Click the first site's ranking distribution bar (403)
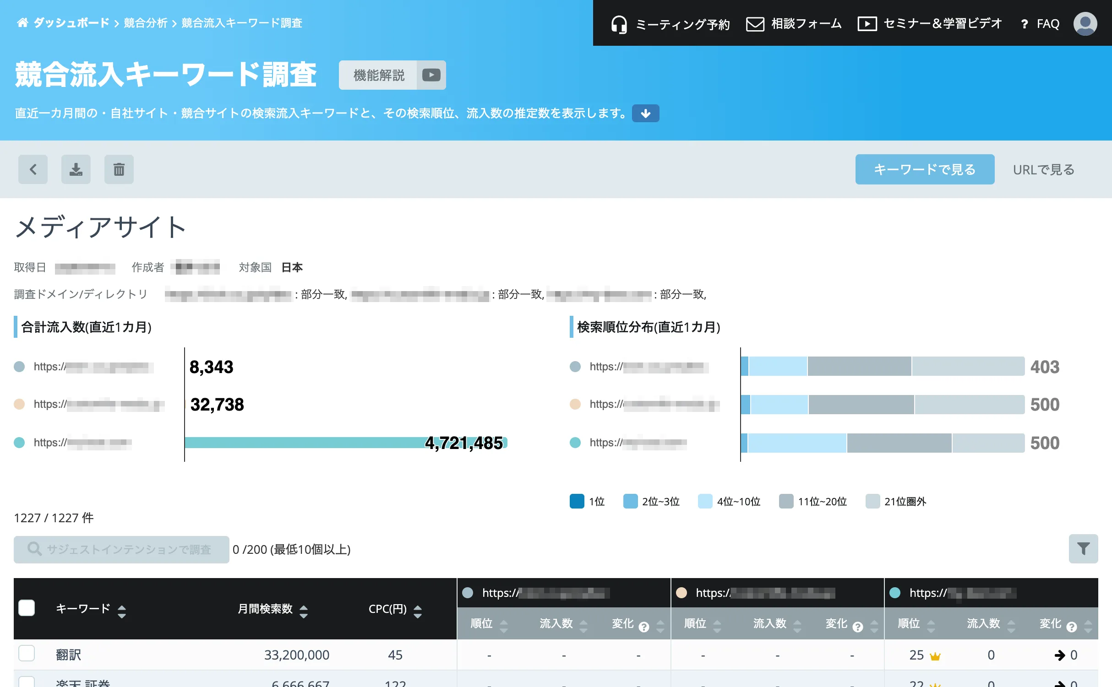The width and height of the screenshot is (1112, 687). (883, 367)
